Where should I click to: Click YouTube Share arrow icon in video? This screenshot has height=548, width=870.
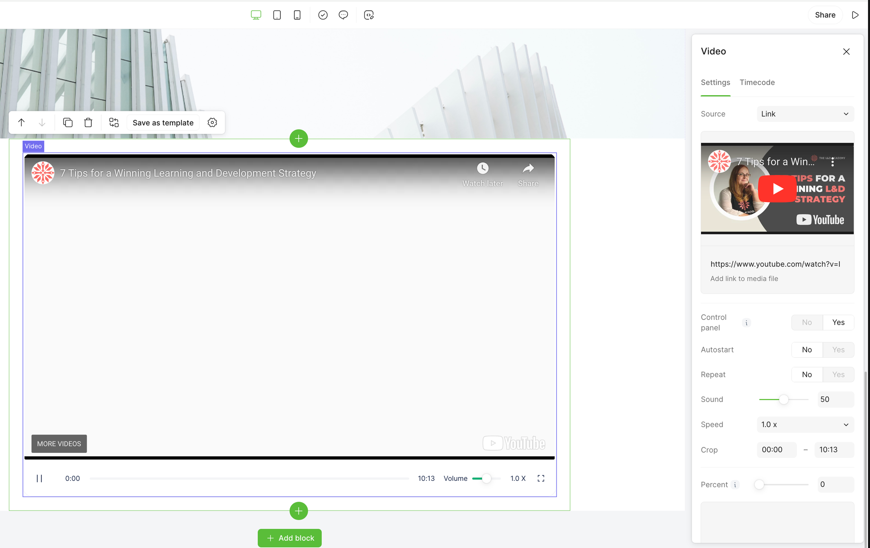click(x=528, y=168)
